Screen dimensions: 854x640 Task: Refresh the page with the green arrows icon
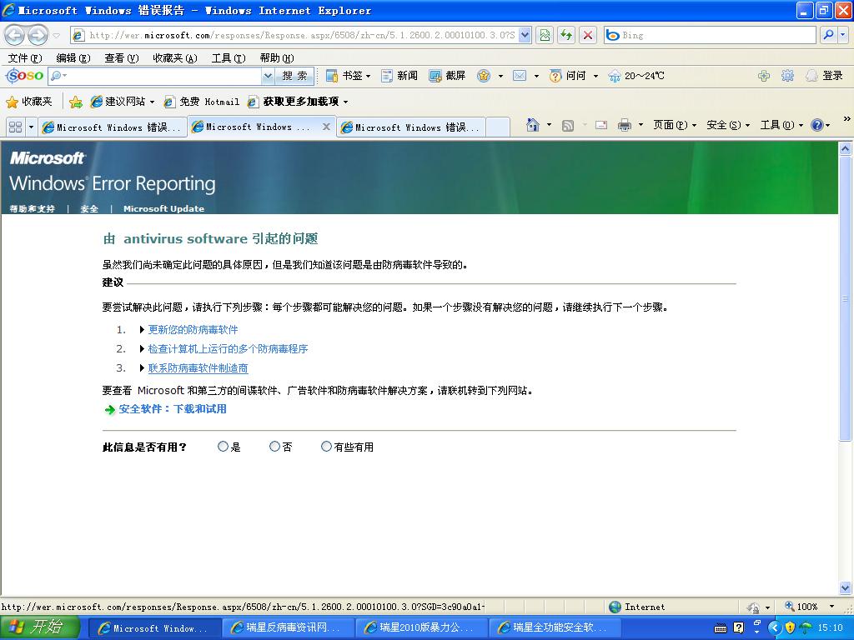coord(566,35)
